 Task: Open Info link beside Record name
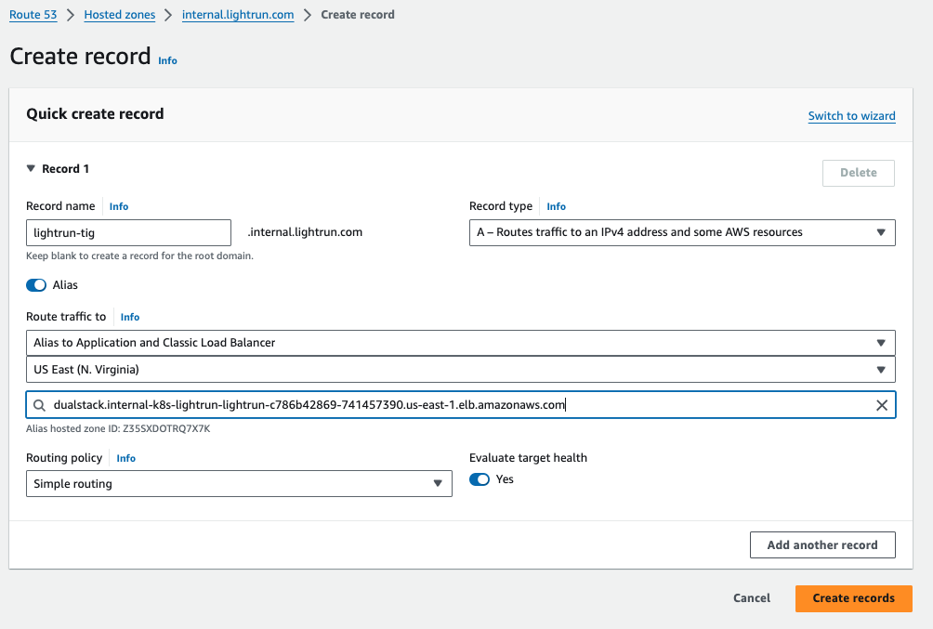tap(119, 206)
